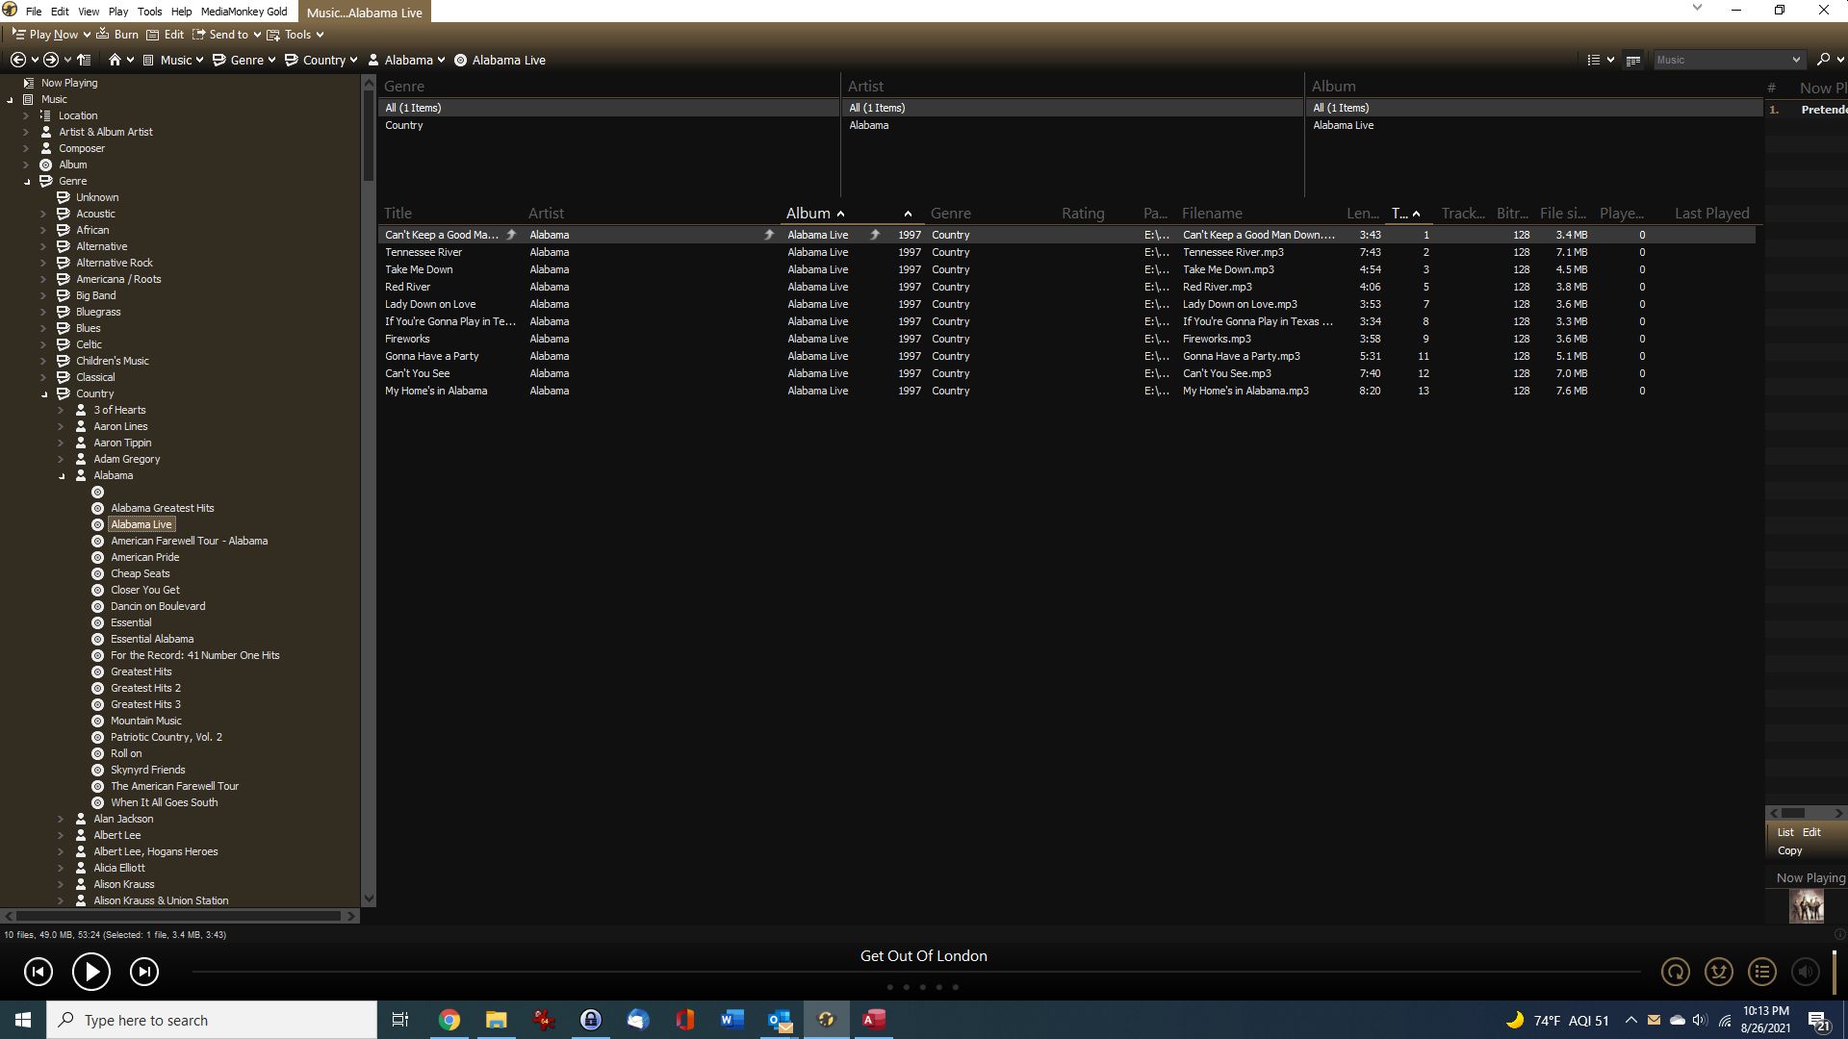Viewport: 1848px width, 1039px height.
Task: Click List in the Now Playing panel
Action: [x=1785, y=832]
